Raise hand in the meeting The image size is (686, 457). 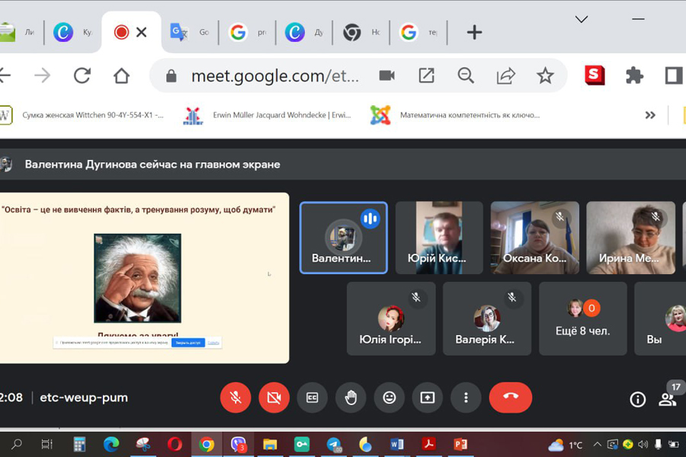click(x=351, y=398)
